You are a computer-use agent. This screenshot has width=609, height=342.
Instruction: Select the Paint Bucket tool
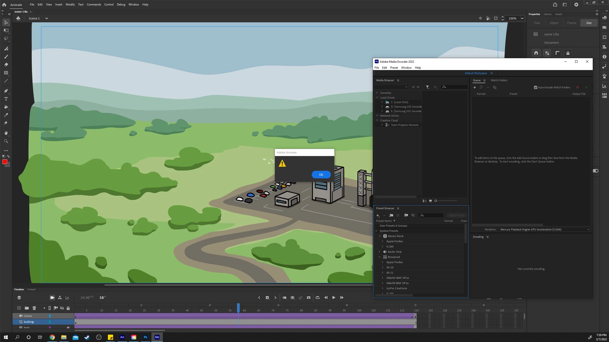[x=6, y=107]
